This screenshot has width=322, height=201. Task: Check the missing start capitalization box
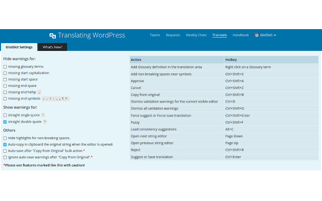[5, 73]
